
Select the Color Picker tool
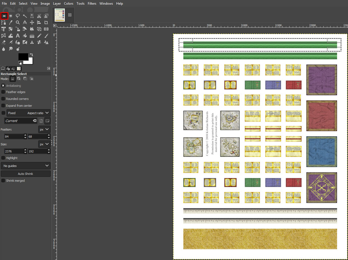tap(11, 22)
